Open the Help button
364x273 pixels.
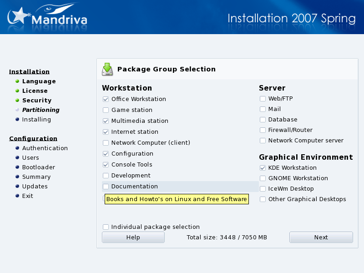pos(133,238)
